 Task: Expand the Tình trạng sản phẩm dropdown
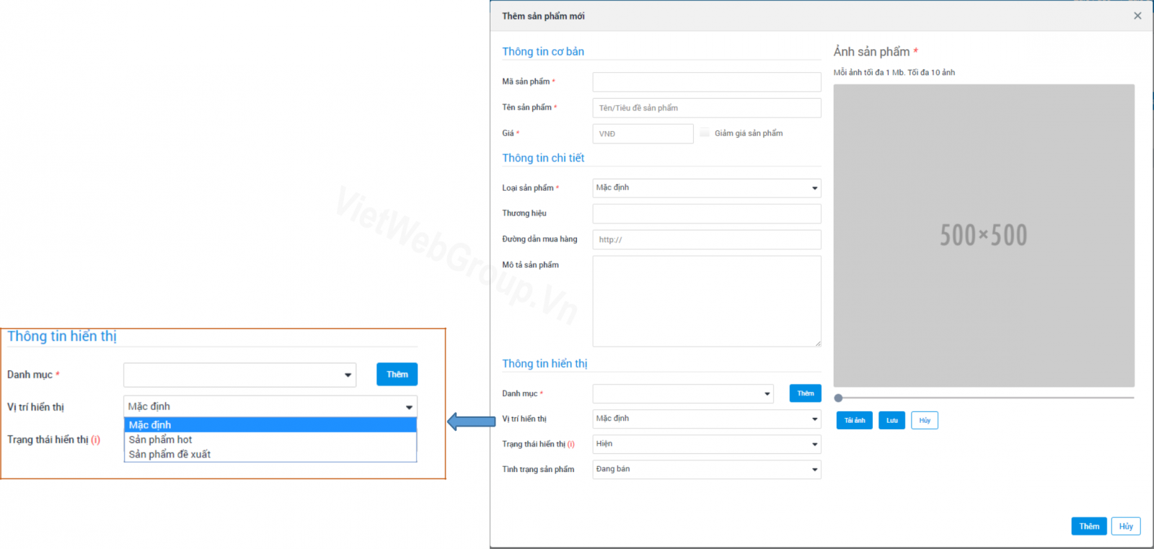point(706,469)
